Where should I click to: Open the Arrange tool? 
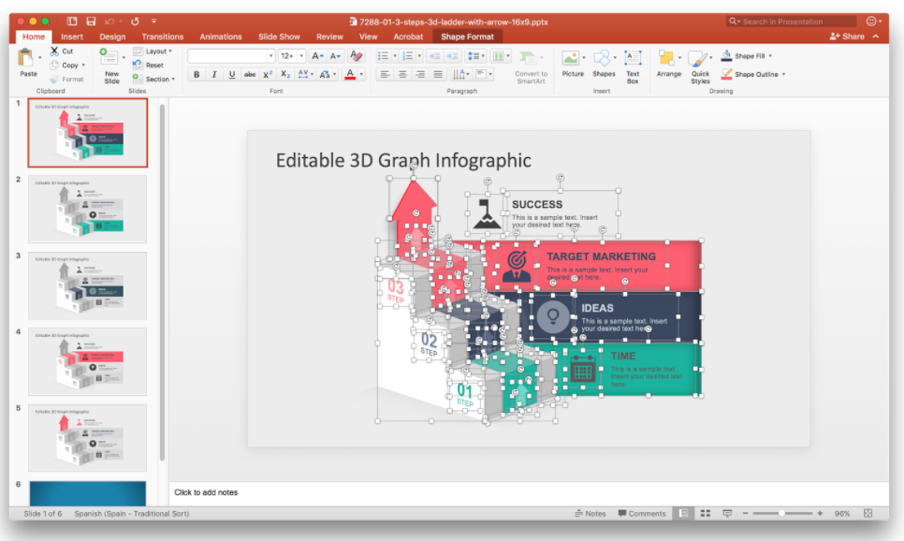pyautogui.click(x=668, y=60)
